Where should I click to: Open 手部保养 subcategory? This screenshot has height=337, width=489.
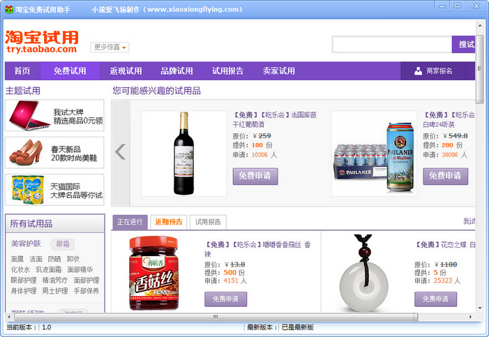point(86,291)
